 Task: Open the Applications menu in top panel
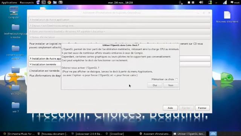coord(9,3)
